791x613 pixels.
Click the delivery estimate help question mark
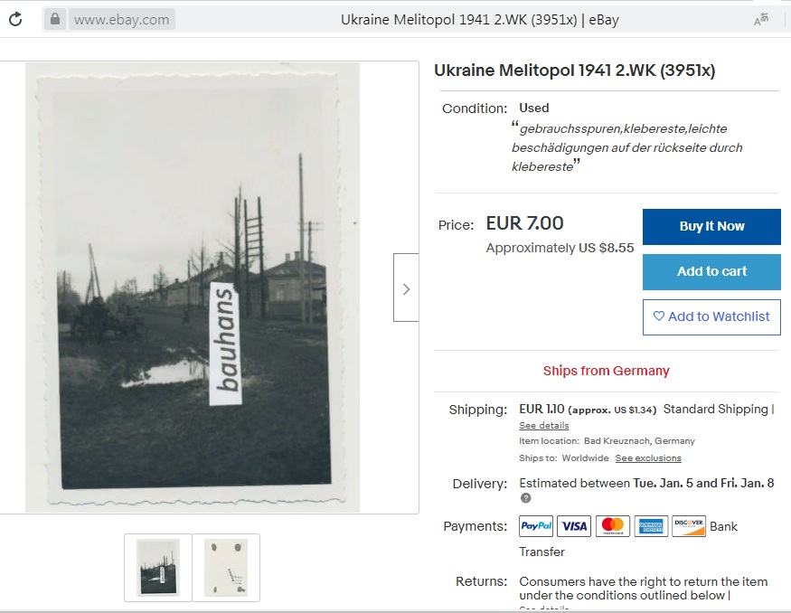[525, 498]
